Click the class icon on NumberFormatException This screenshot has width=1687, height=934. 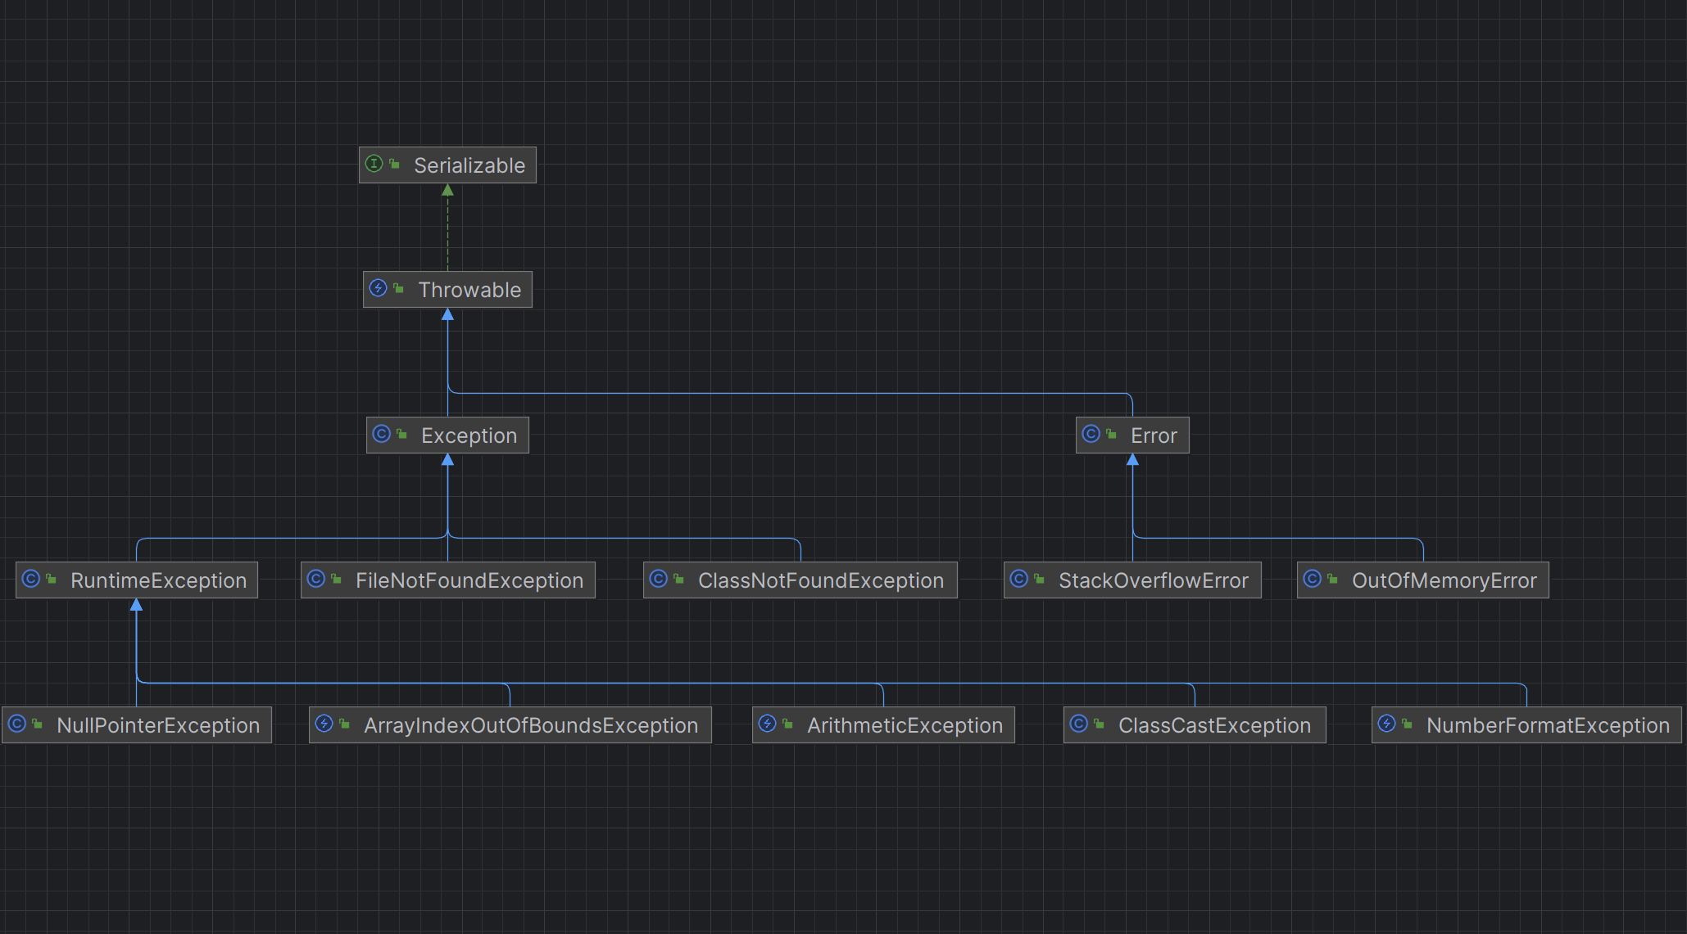1387,724
